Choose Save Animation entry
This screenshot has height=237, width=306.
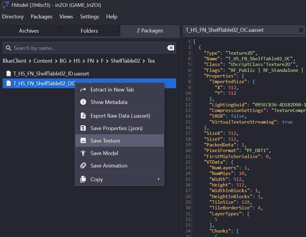tap(119, 166)
